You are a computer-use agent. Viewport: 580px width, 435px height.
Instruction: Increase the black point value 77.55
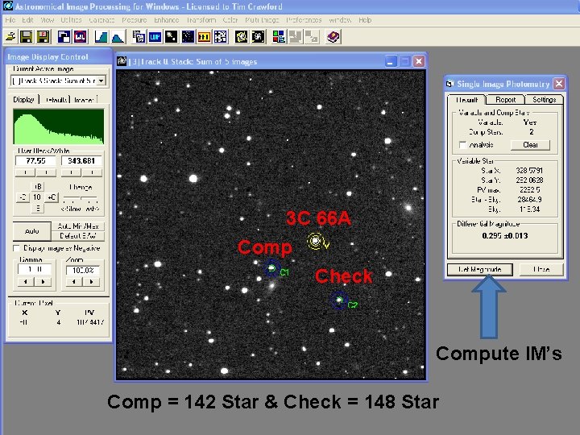point(46,172)
